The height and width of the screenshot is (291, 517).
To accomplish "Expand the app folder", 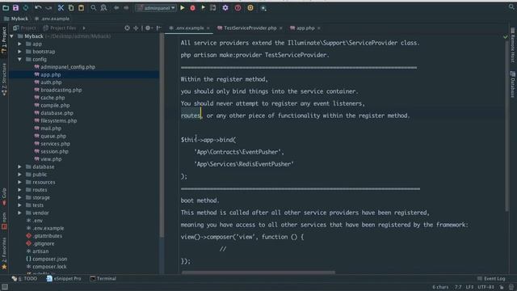I will [x=19, y=44].
